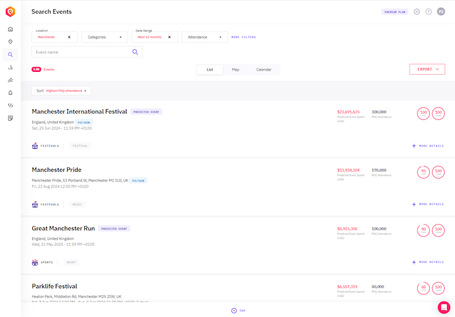Open the help question mark icon
Viewport: 455px width, 317px height.
[x=429, y=11]
